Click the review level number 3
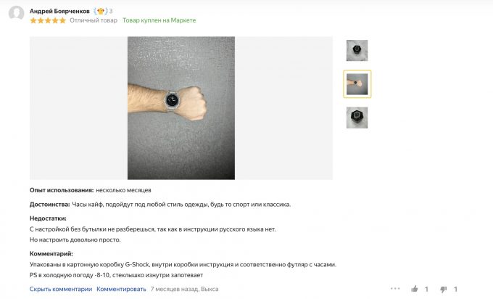Screen dimensions: 493x299 (x=111, y=11)
